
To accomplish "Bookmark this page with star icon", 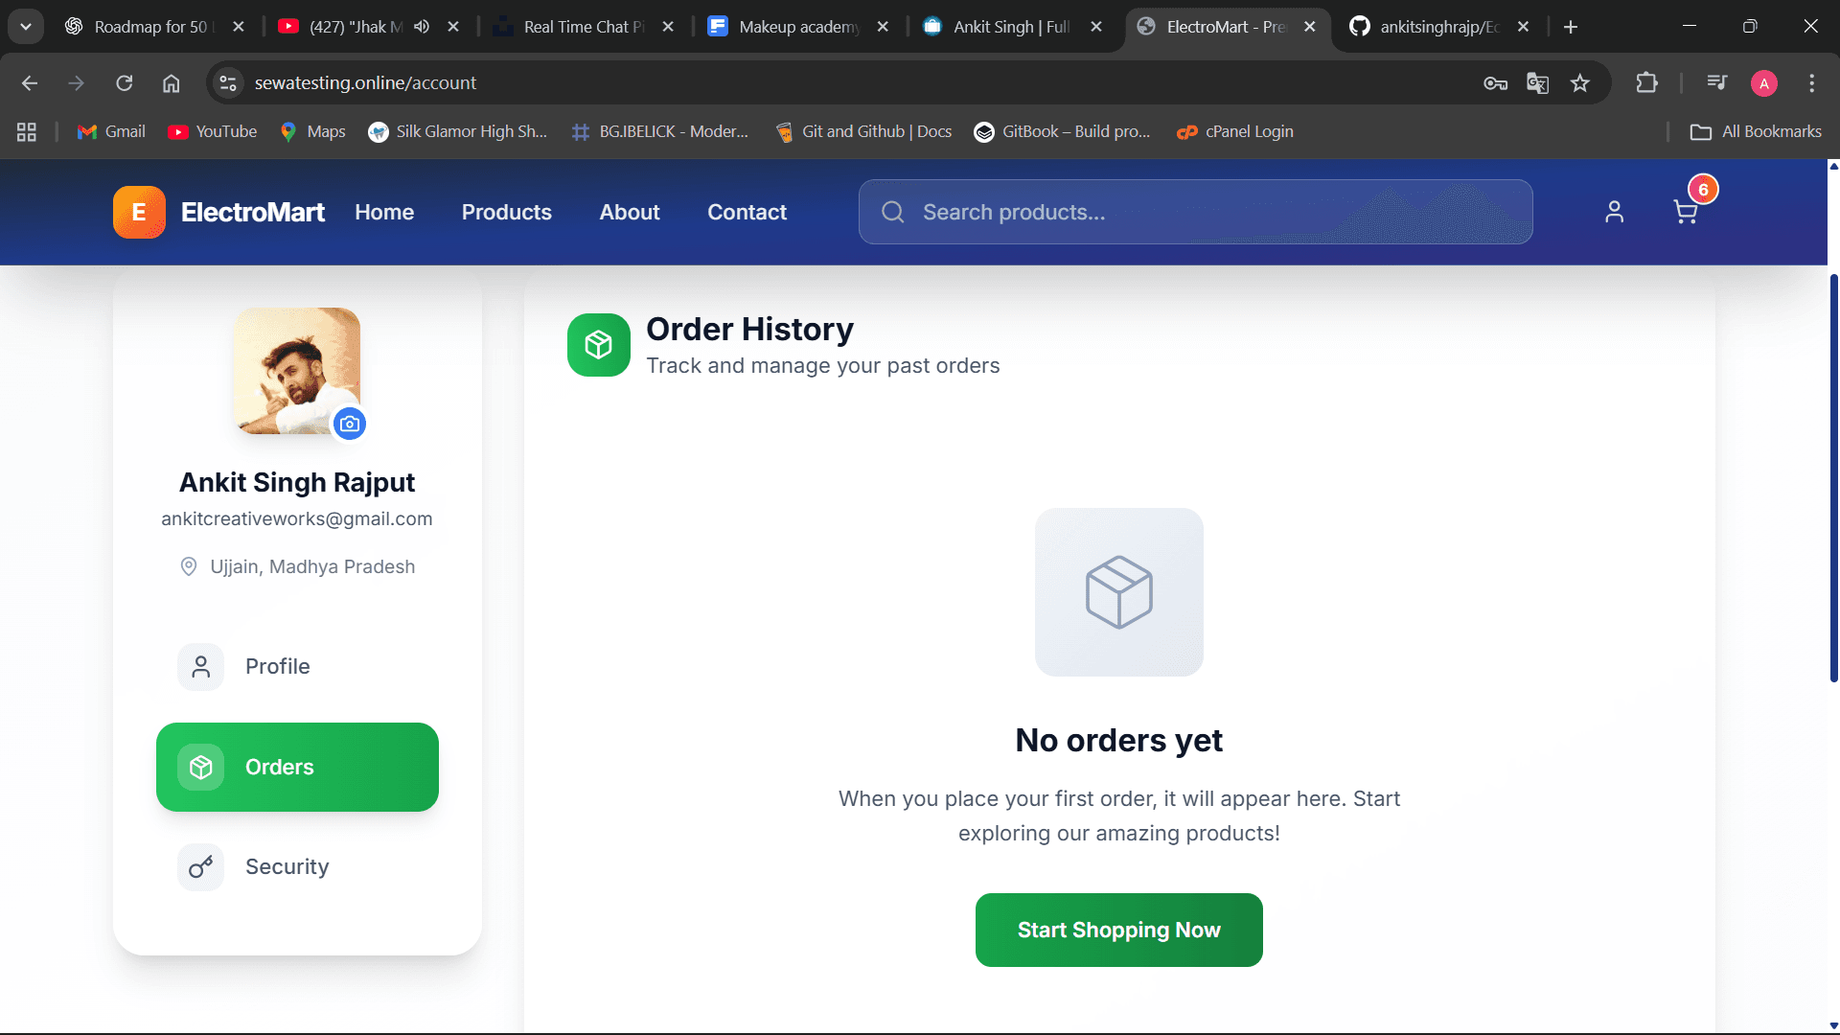I will (1580, 83).
